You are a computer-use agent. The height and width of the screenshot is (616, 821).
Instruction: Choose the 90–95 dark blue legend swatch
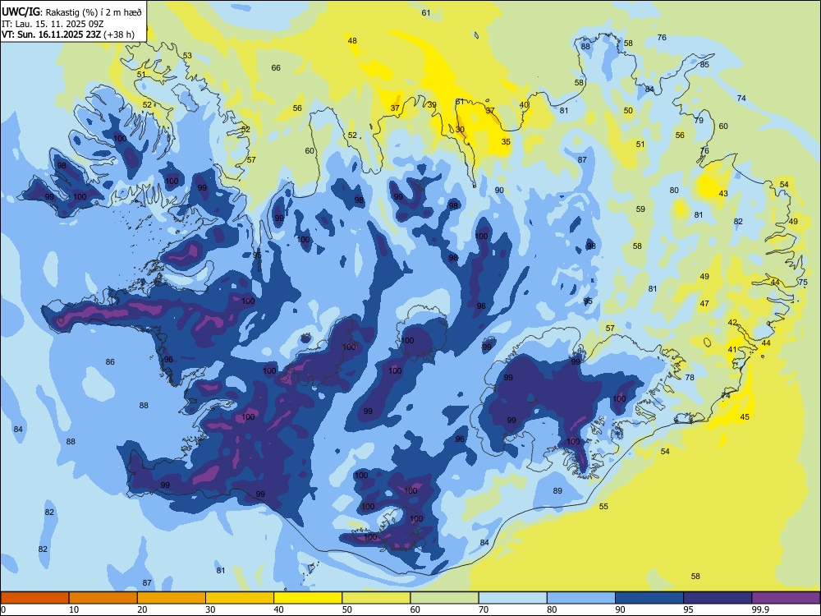649,598
